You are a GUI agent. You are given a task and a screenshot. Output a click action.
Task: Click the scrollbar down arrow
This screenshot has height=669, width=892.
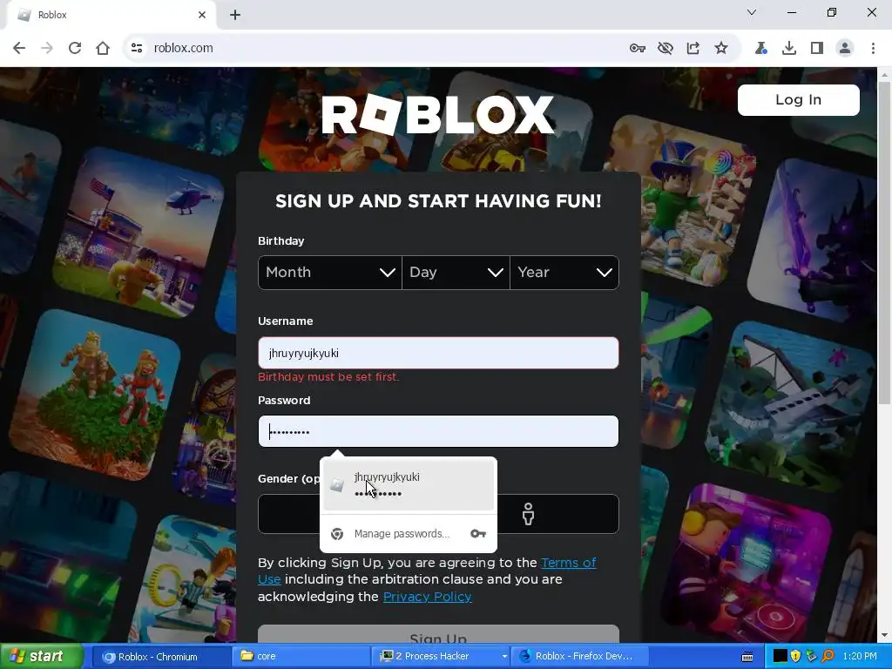pos(885,635)
